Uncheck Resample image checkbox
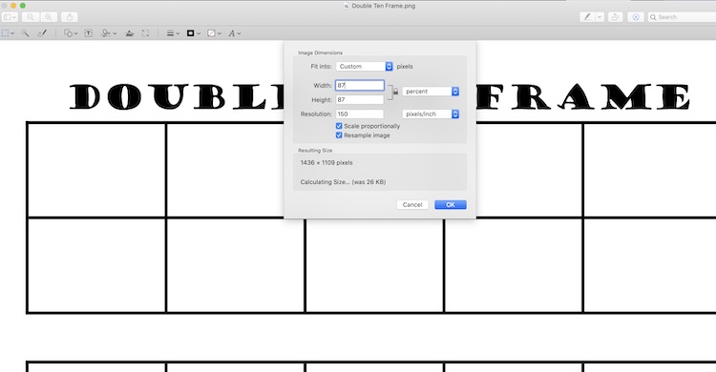Viewport: 716px width, 372px height. point(339,135)
